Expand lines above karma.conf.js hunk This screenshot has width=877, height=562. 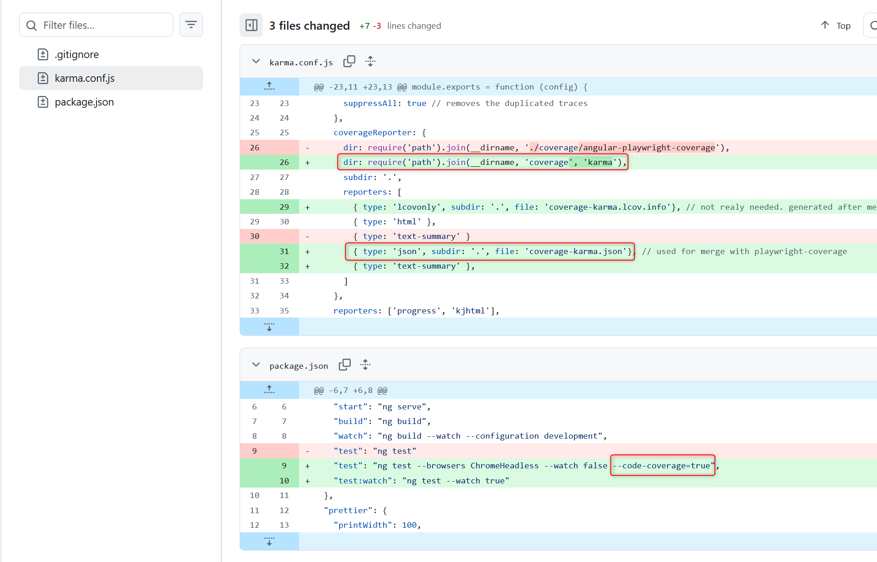(269, 86)
